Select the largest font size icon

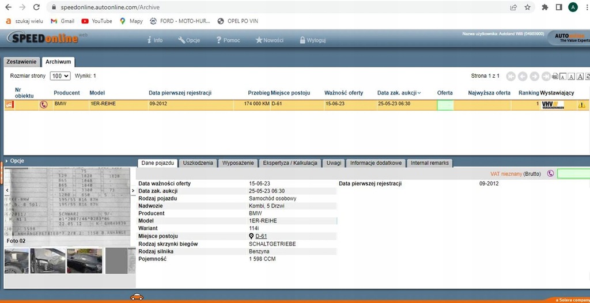pyautogui.click(x=580, y=77)
